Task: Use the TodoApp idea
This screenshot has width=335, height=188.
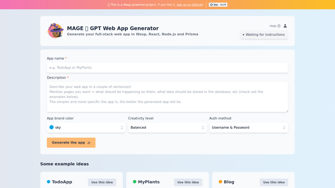Action: [x=102, y=182]
